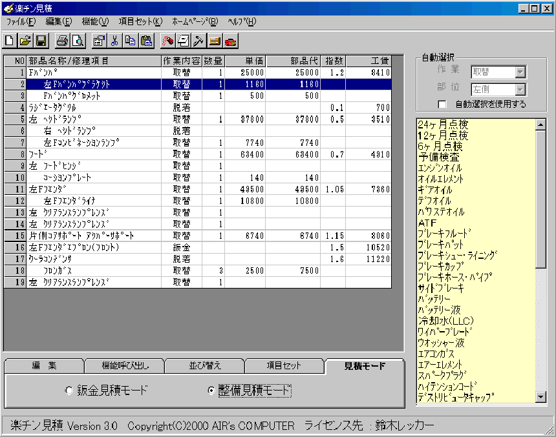This screenshot has width=556, height=437.
Task: Select the 鈑金見積モード radio button
Action: point(69,391)
